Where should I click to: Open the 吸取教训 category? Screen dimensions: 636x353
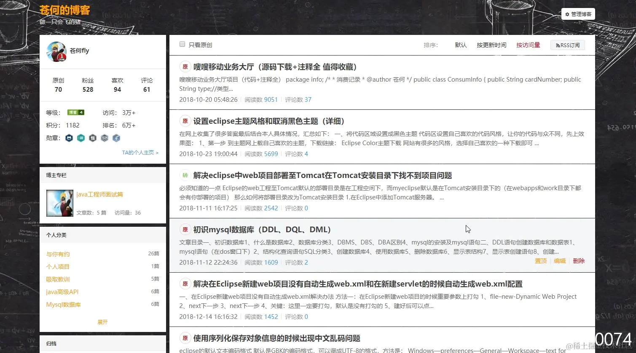pos(58,279)
